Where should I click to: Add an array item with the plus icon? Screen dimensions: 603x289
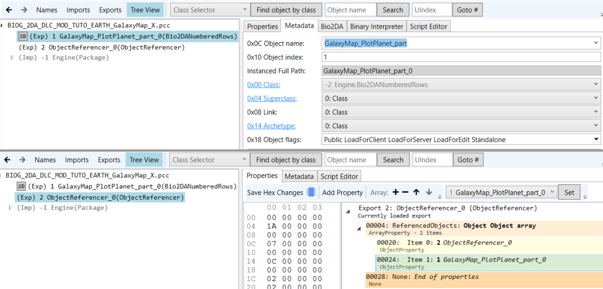coord(395,192)
